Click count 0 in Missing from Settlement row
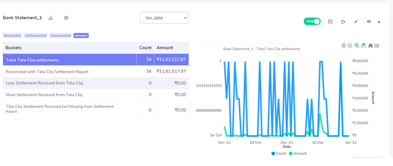 [150, 110]
